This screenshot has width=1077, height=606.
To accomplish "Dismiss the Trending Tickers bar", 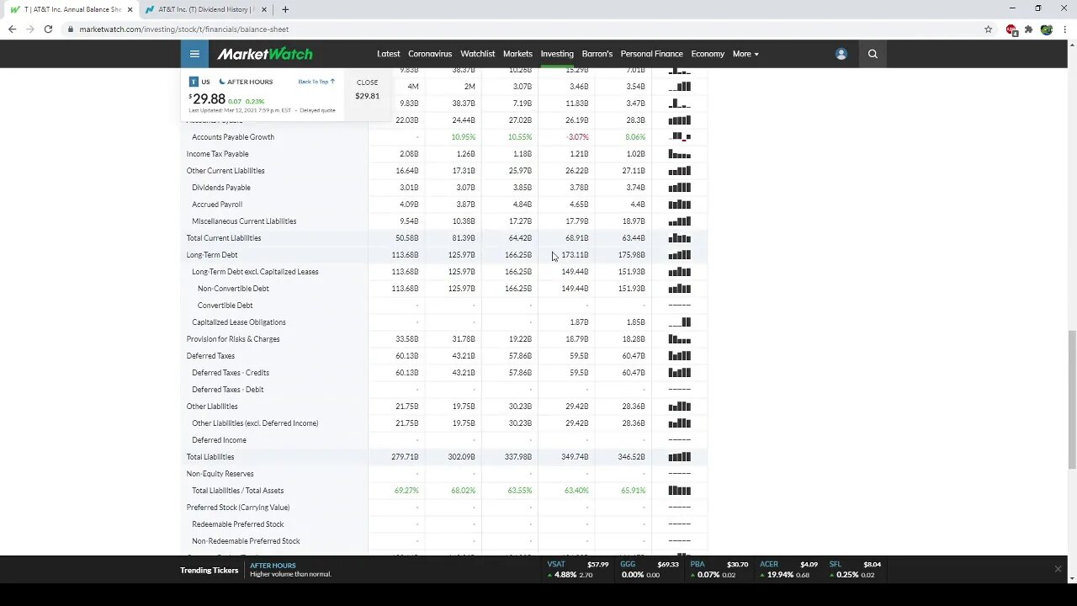I will coord(1058,569).
